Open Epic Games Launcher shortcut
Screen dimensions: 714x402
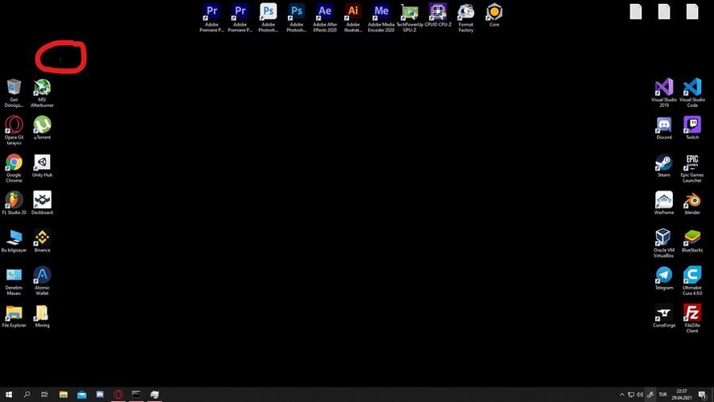pyautogui.click(x=692, y=168)
